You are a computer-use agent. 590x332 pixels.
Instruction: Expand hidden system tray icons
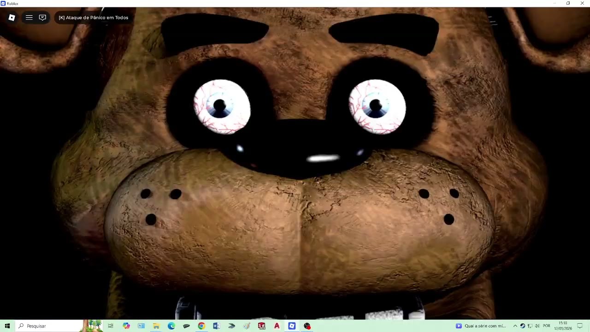(515, 326)
